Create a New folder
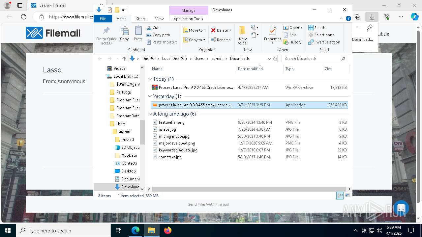 [x=243, y=36]
